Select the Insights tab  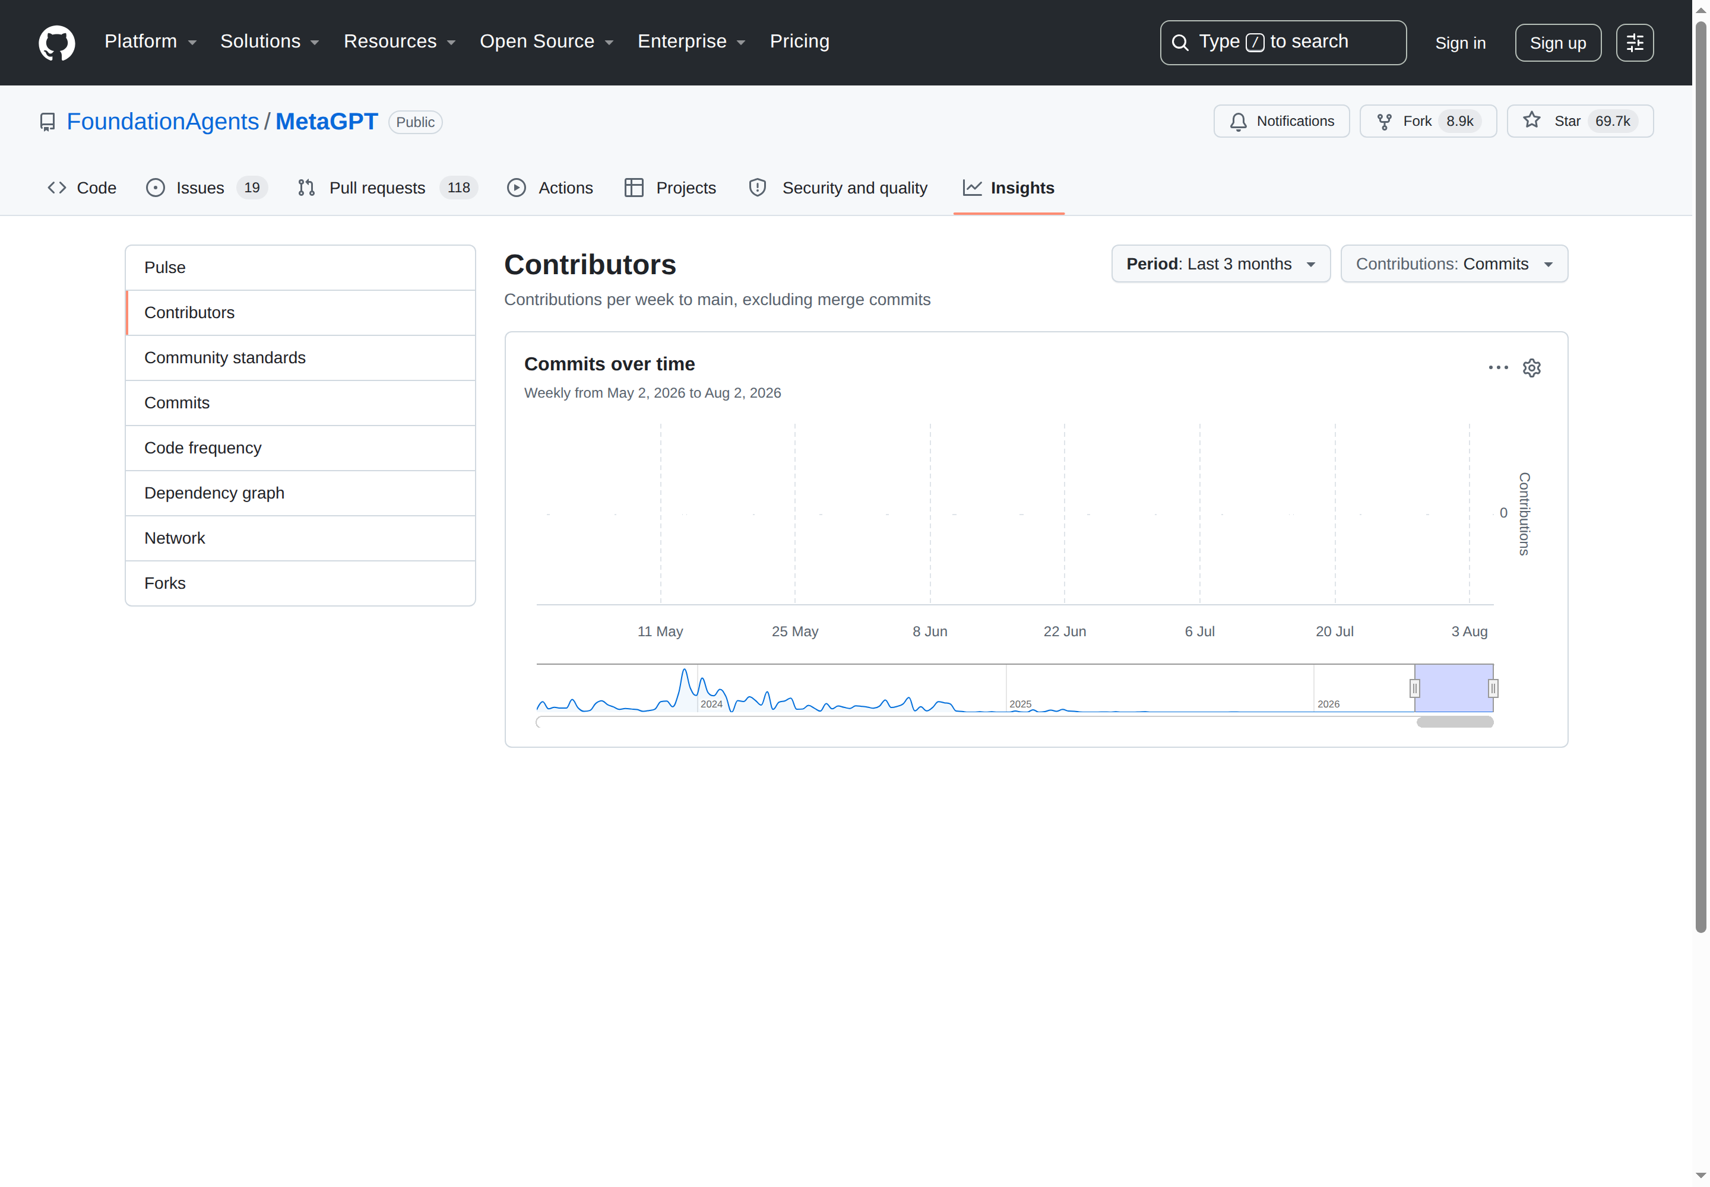point(1008,188)
